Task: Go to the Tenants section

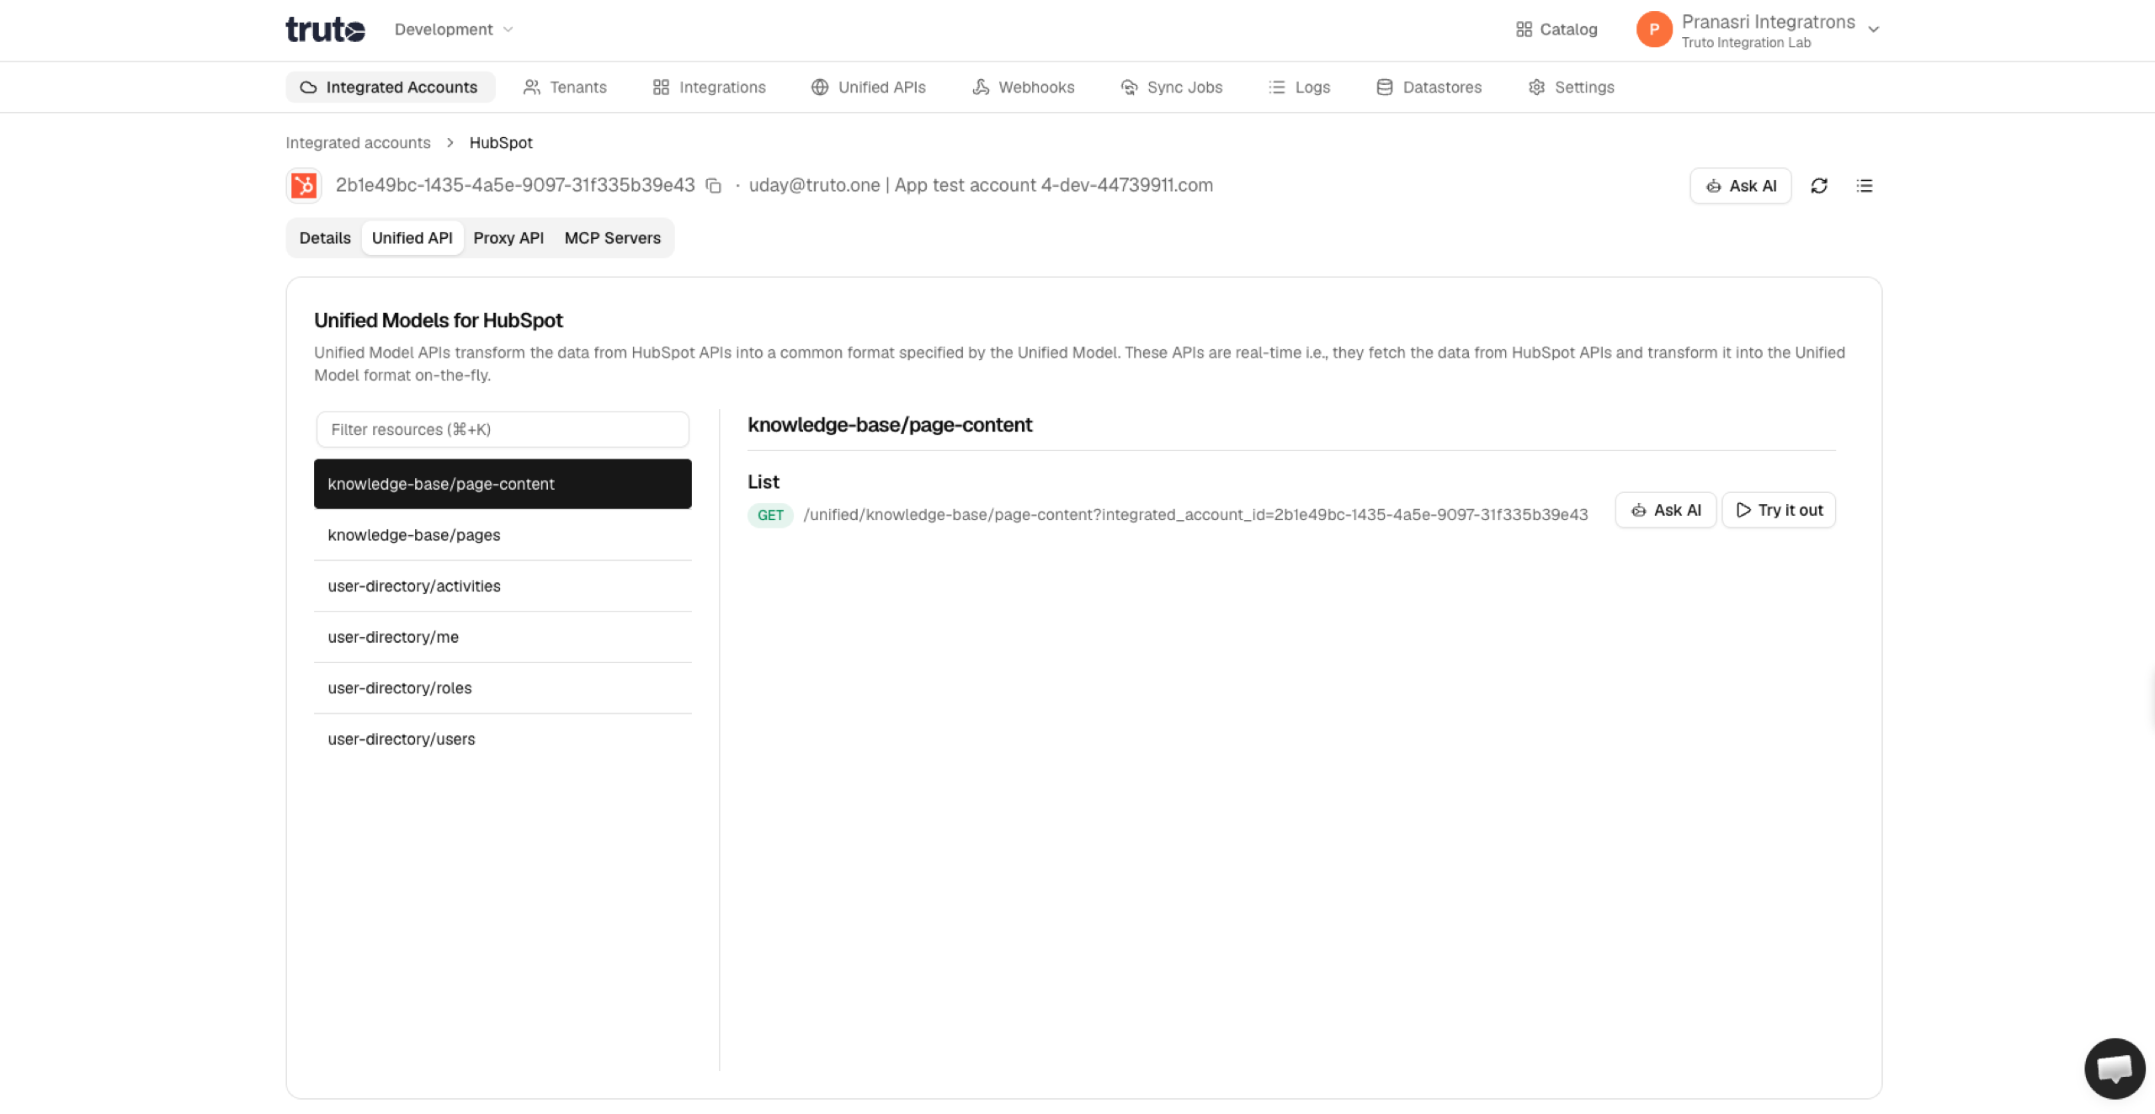Action: 565,87
